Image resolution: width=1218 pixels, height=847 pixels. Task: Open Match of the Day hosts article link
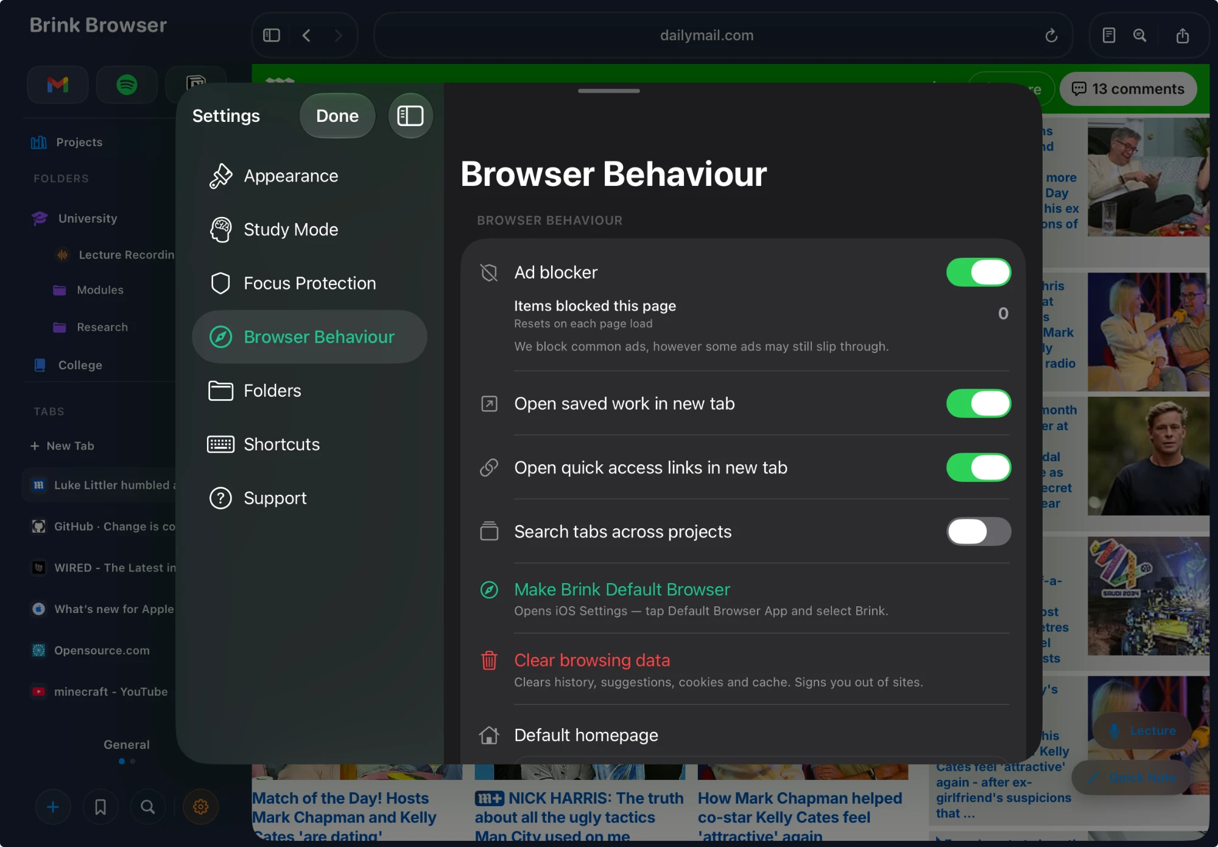tap(345, 815)
